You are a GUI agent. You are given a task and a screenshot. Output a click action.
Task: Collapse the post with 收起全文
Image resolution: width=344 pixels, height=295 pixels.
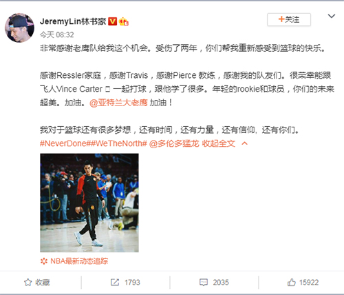click(x=219, y=143)
